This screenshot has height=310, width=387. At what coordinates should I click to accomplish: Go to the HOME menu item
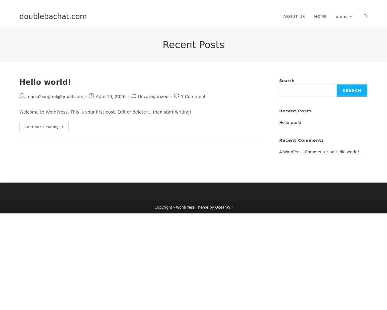320,17
